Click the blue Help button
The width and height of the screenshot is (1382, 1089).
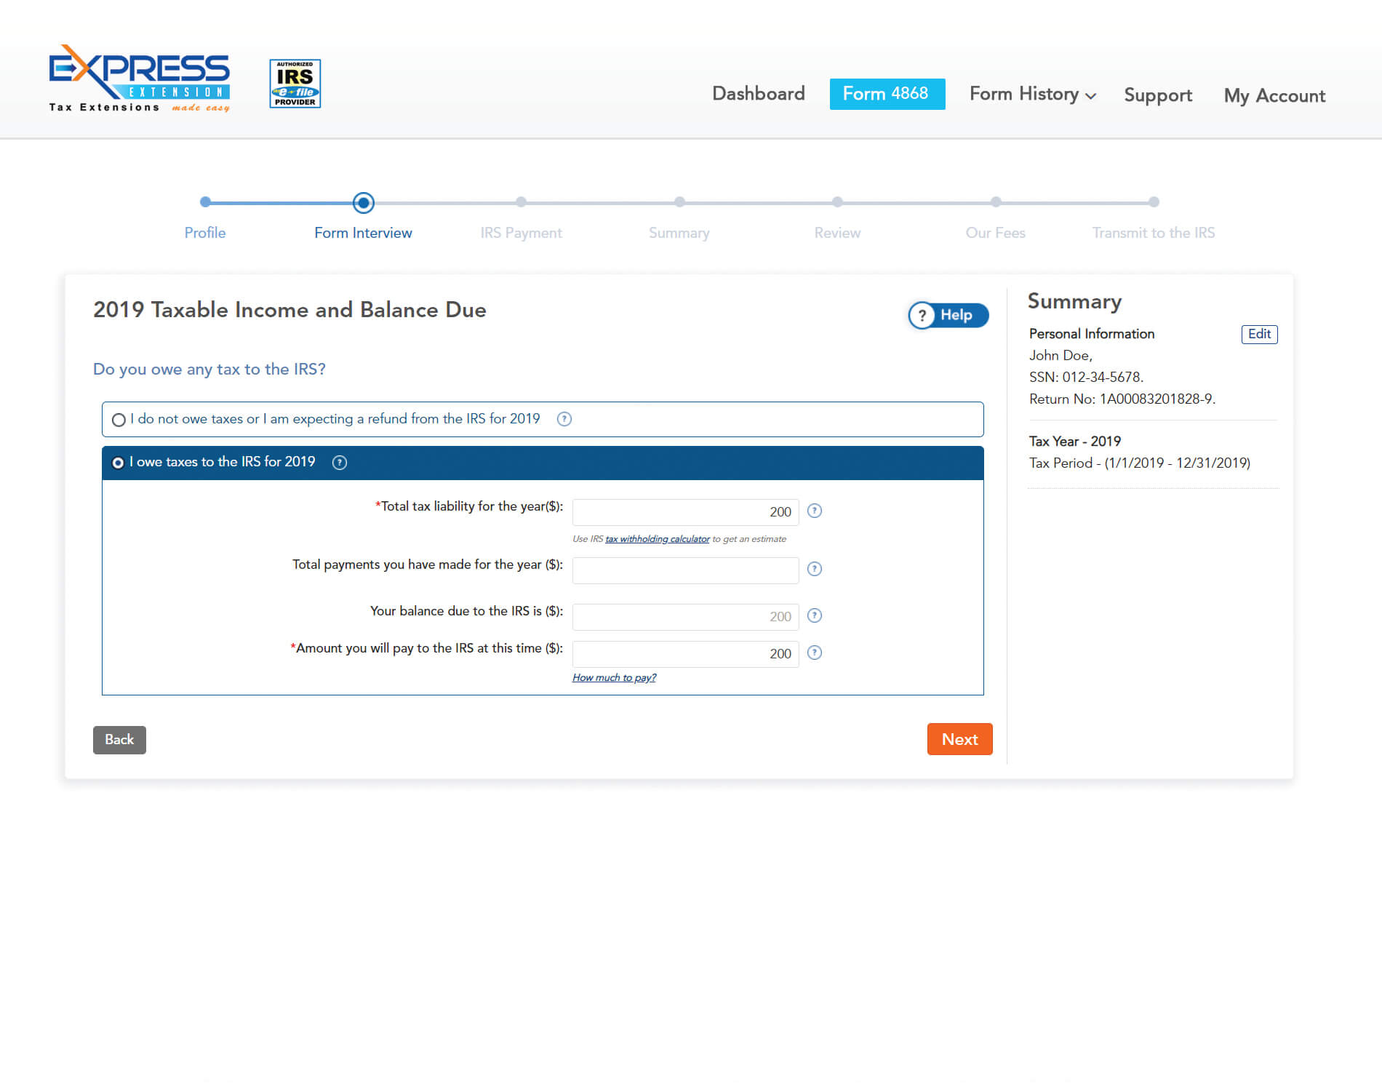coord(948,315)
